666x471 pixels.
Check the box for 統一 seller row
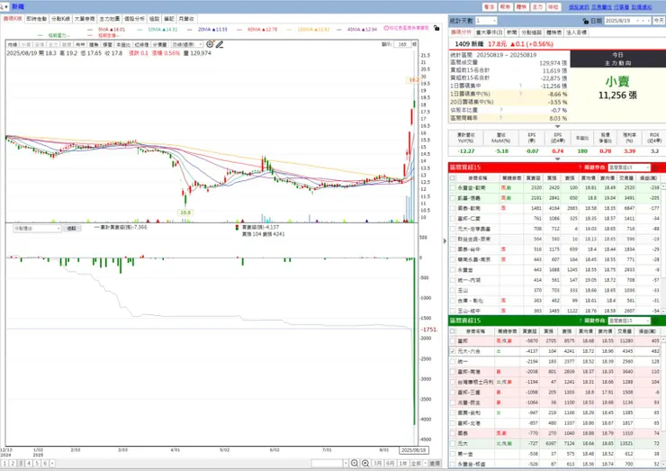[x=453, y=361]
